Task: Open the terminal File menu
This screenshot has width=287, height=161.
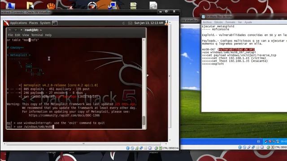Action: [x=10, y=35]
